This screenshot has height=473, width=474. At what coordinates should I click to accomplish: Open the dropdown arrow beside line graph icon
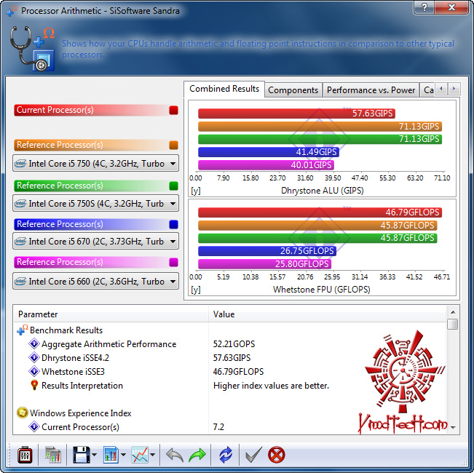pos(153,455)
